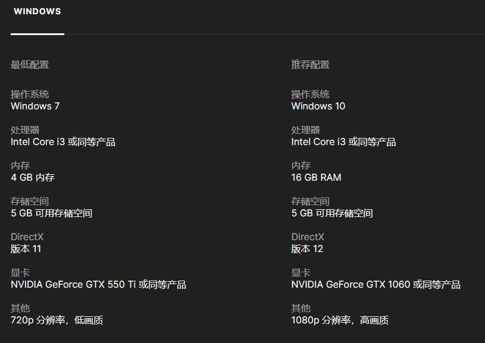Click the 4 GB 内存 value
Viewport: 485px width, 343px height.
[33, 177]
